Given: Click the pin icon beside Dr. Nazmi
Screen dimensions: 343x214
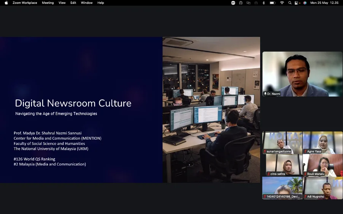Looking at the screenshot, I should click(265, 94).
